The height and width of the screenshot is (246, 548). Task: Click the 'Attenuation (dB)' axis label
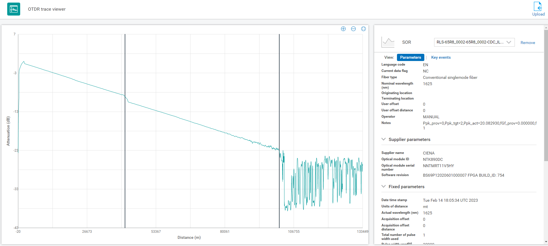pyautogui.click(x=8, y=131)
